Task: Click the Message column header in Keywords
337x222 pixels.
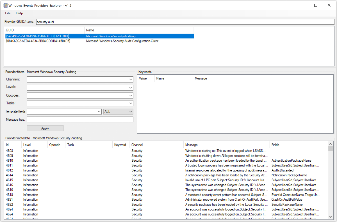Action: pos(255,78)
